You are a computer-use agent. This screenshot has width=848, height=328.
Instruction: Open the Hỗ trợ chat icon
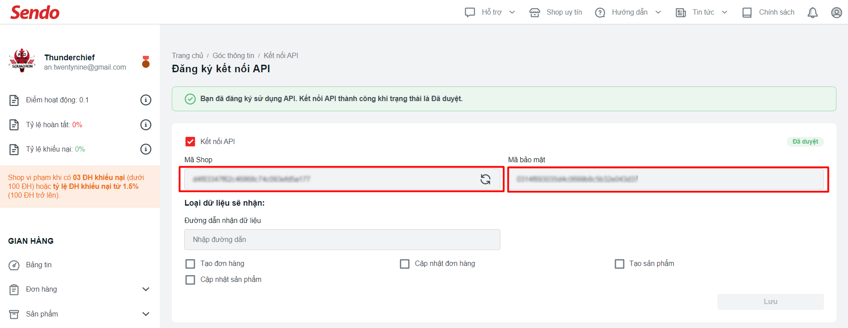[470, 12]
